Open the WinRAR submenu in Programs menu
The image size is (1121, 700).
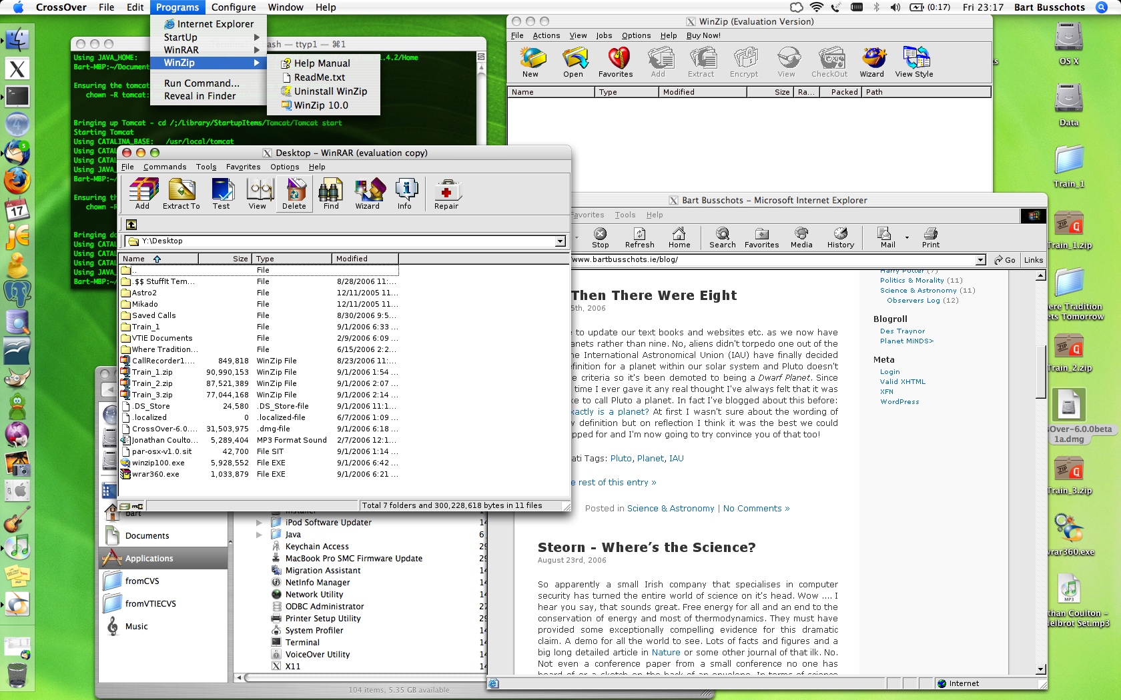[209, 50]
